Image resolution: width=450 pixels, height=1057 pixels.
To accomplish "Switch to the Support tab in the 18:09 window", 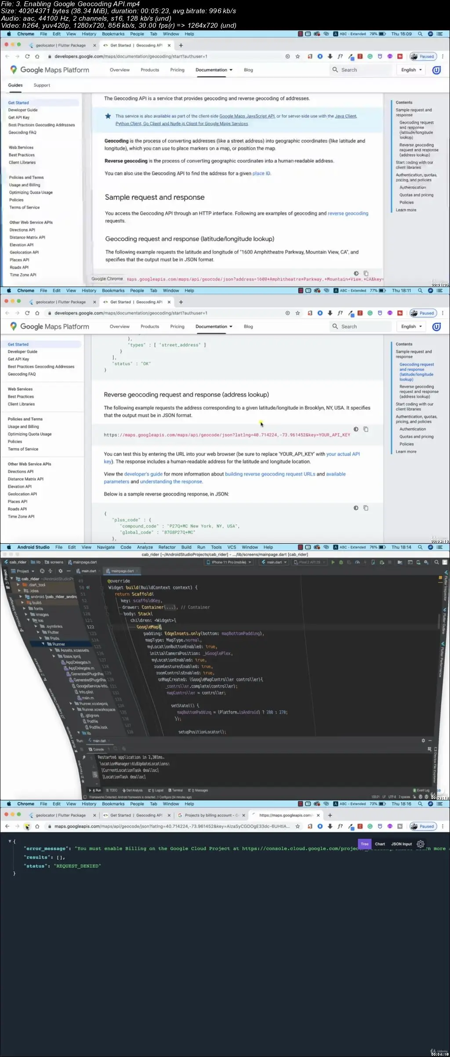I will pyautogui.click(x=42, y=85).
